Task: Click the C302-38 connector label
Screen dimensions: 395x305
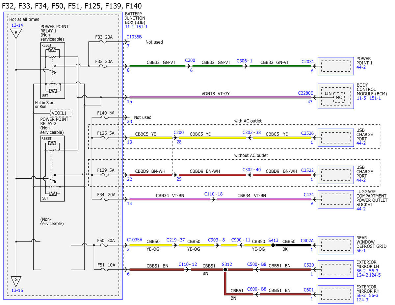Action: point(252,133)
